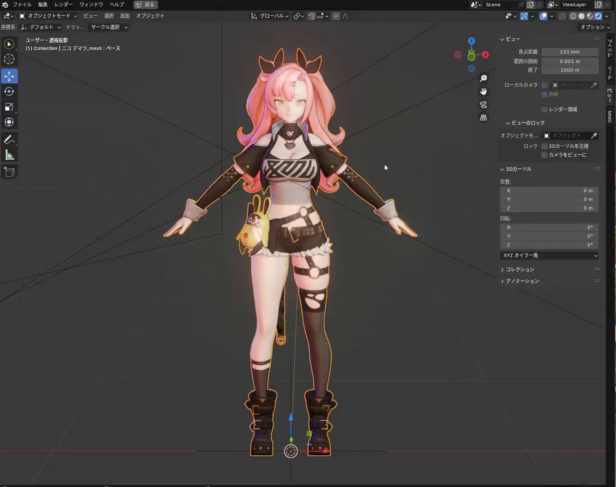Select solid viewport shading

[x=581, y=16]
